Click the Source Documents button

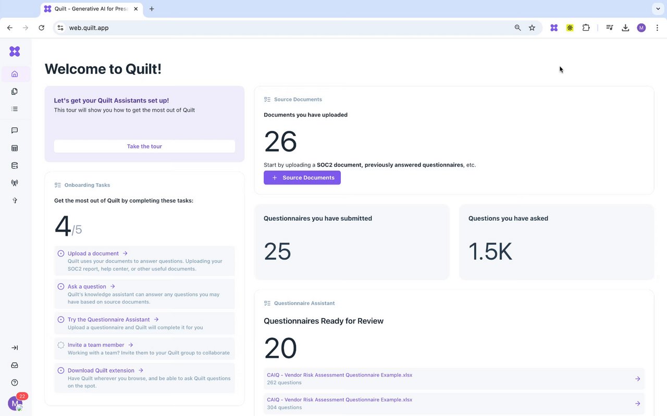coord(302,178)
